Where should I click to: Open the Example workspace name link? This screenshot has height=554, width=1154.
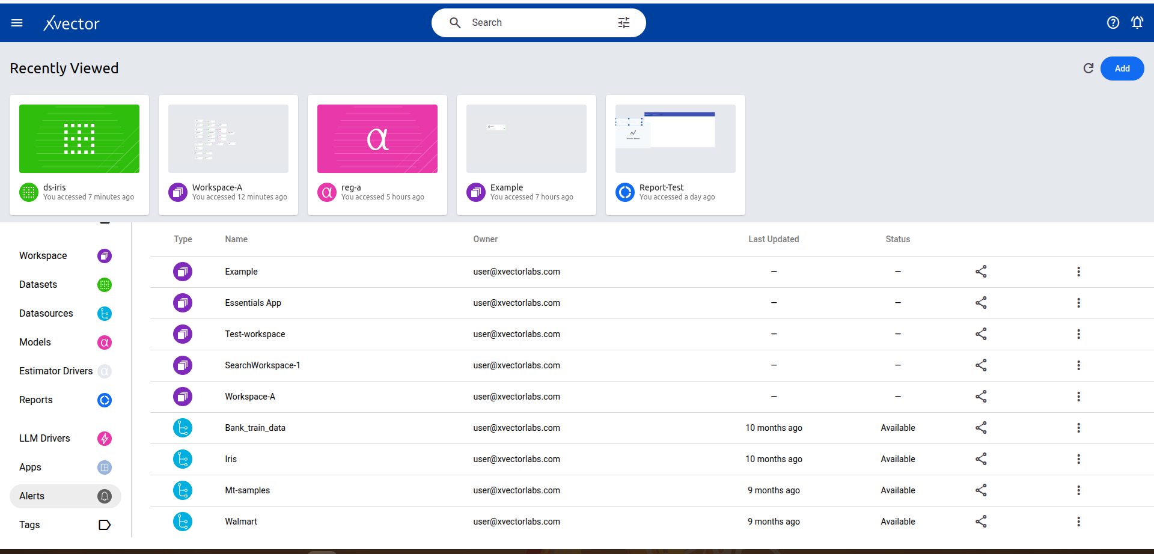[x=241, y=272]
